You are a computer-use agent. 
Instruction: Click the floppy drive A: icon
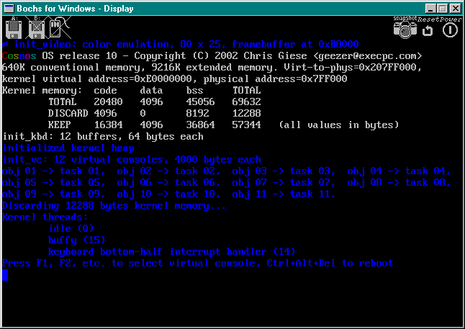13,29
